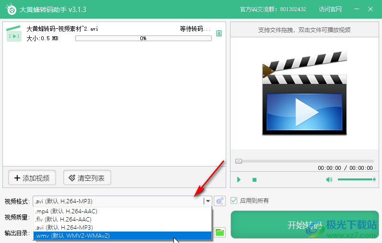Click the 大小:0.5 MB text
382x243 pixels.
[42, 38]
